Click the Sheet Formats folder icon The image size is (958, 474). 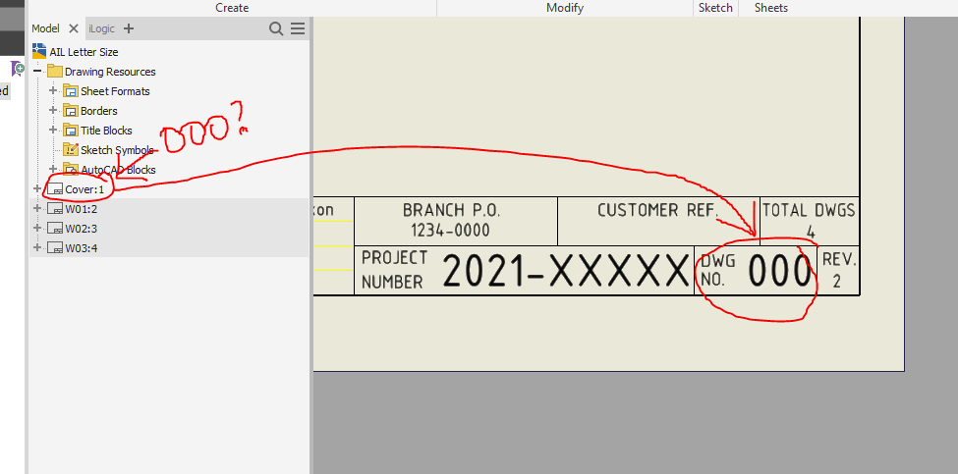click(x=71, y=91)
